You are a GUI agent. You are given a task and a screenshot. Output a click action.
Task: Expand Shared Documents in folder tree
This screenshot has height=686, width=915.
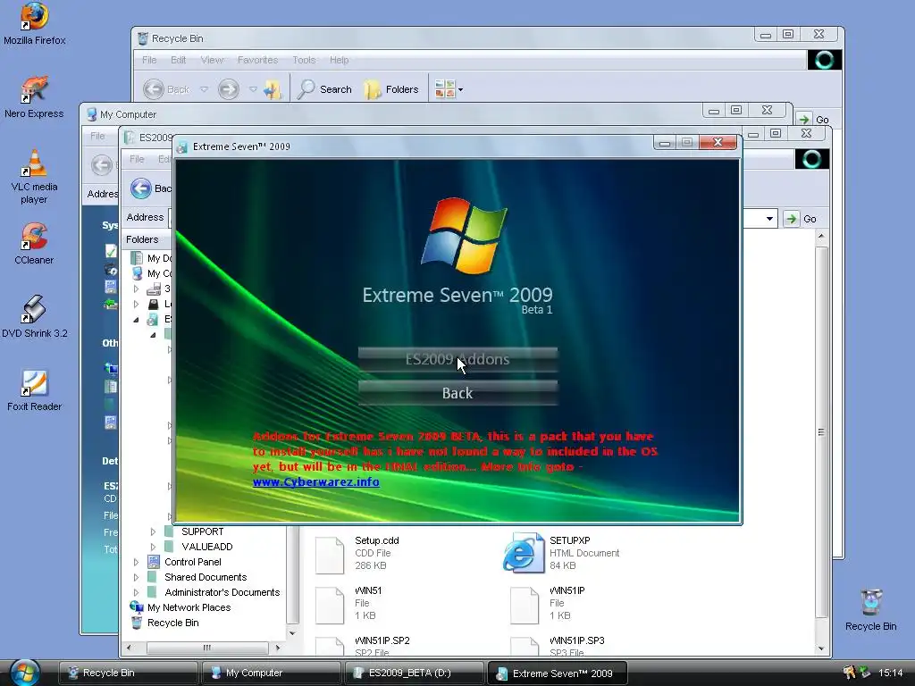136,577
